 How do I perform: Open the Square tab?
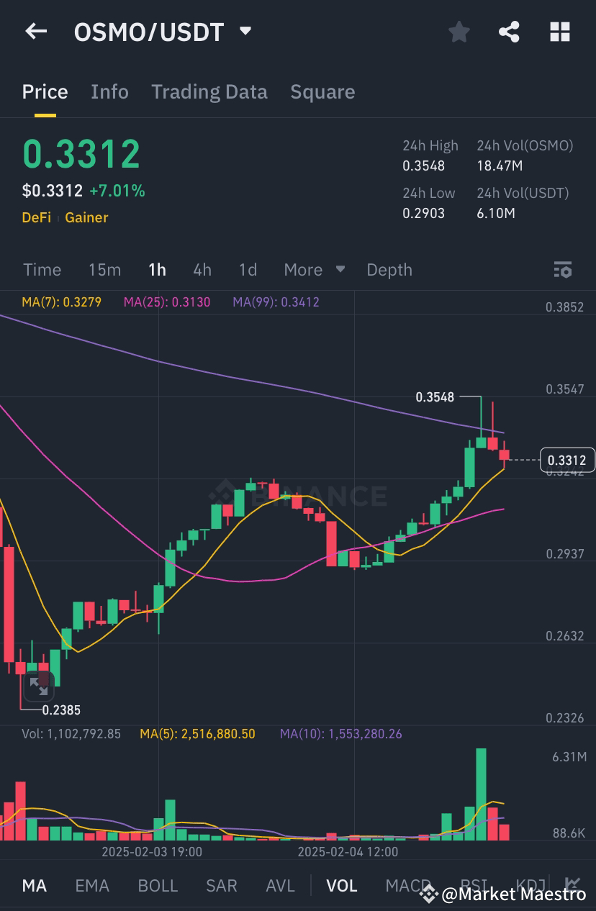click(322, 91)
